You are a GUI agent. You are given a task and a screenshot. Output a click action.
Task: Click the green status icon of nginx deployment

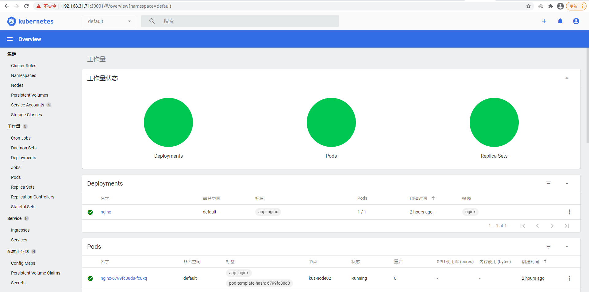click(90, 212)
